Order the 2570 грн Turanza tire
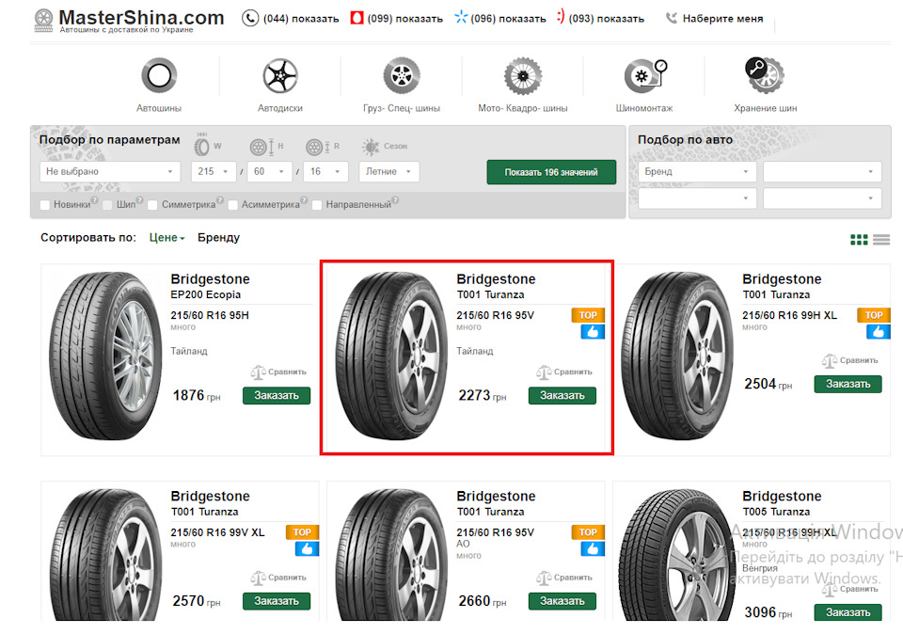 [x=277, y=601]
